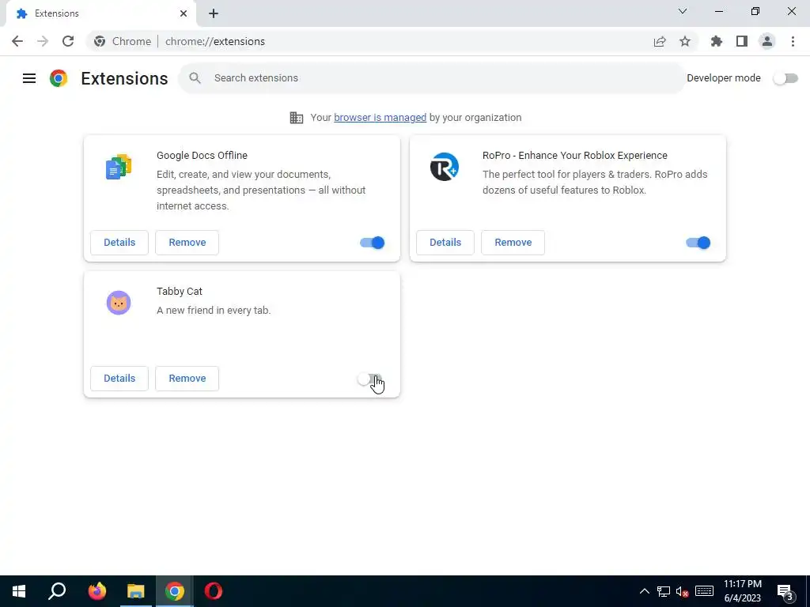Click RoPro - Enhance Your Roblox Experience title
Screen dimensions: 810x607
[575, 156]
